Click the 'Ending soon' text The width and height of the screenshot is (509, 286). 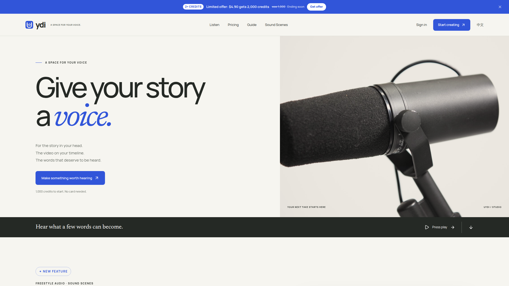pos(296,7)
